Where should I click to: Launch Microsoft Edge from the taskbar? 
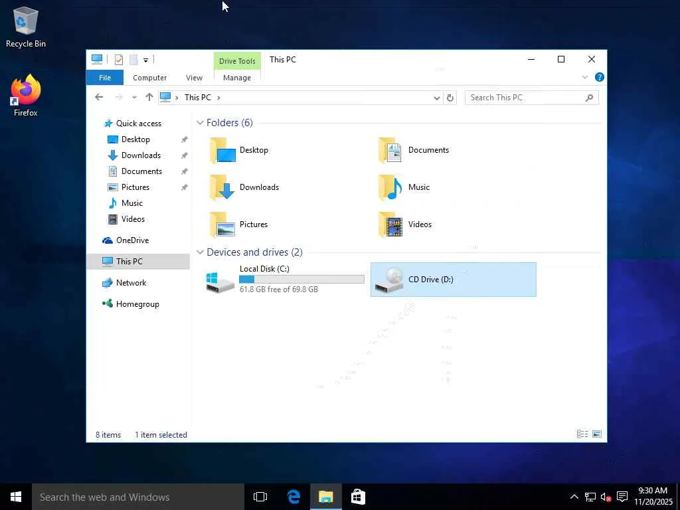[x=294, y=497]
